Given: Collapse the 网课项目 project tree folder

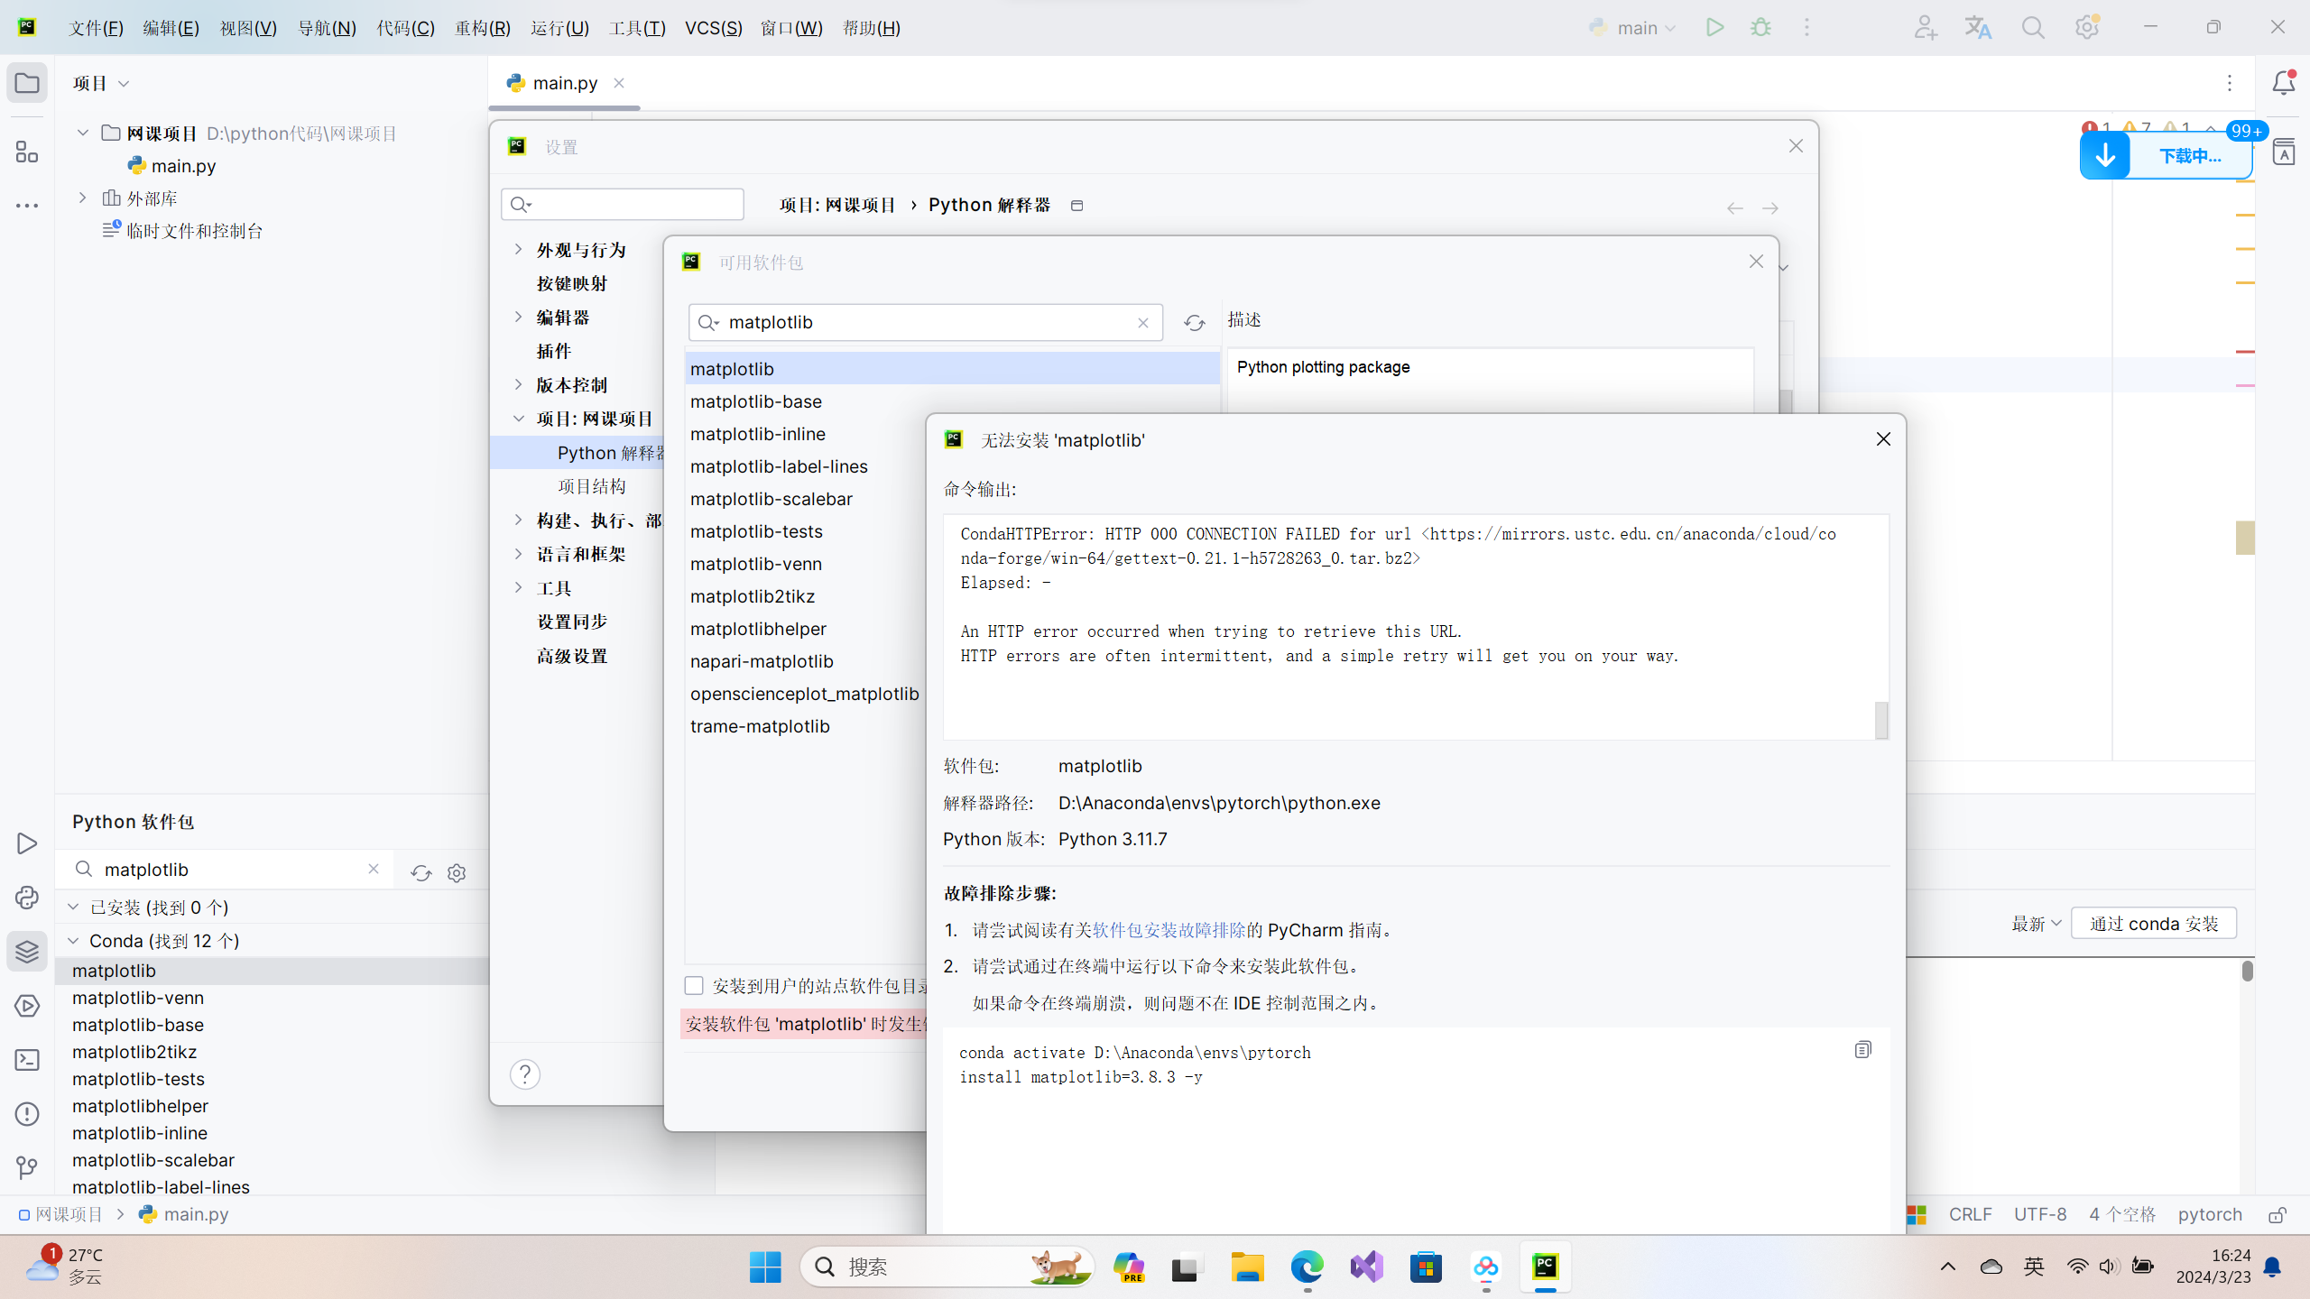Looking at the screenshot, I should pos(82,133).
